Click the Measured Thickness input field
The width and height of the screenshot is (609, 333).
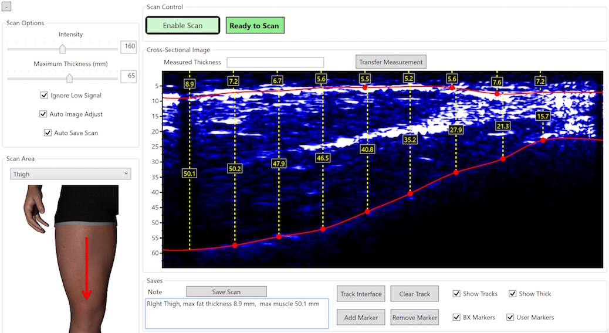click(275, 62)
